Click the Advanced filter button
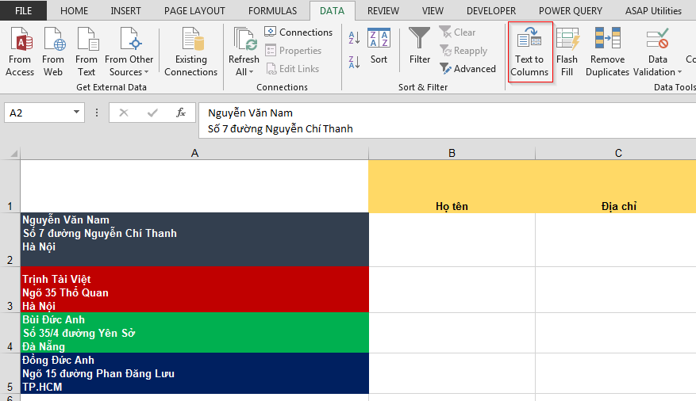 tap(467, 69)
